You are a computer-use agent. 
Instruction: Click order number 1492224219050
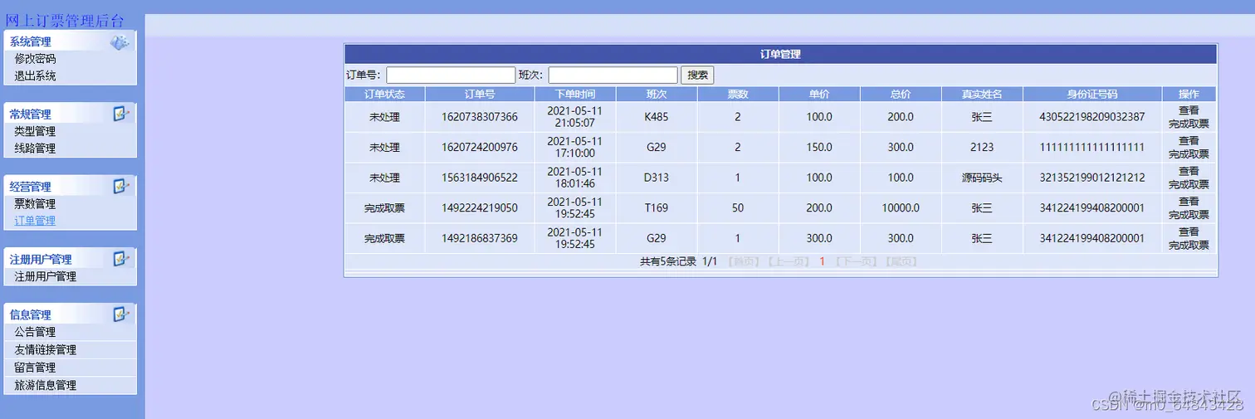click(480, 208)
